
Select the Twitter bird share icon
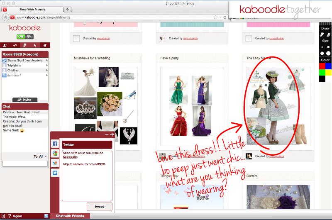click(x=55, y=173)
